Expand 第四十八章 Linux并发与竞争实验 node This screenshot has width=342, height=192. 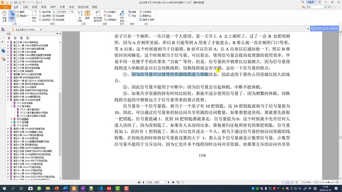8,129
